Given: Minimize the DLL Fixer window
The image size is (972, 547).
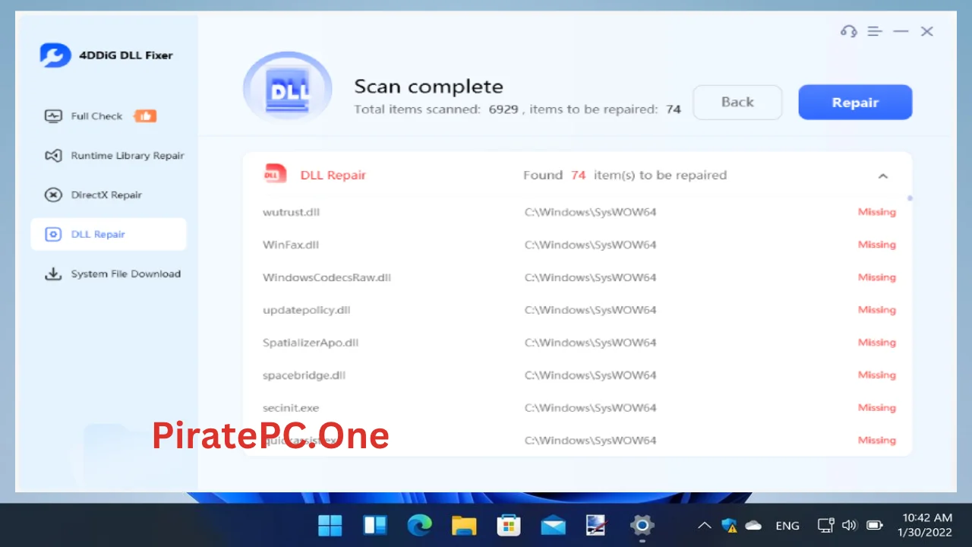Looking at the screenshot, I should pos(901,31).
